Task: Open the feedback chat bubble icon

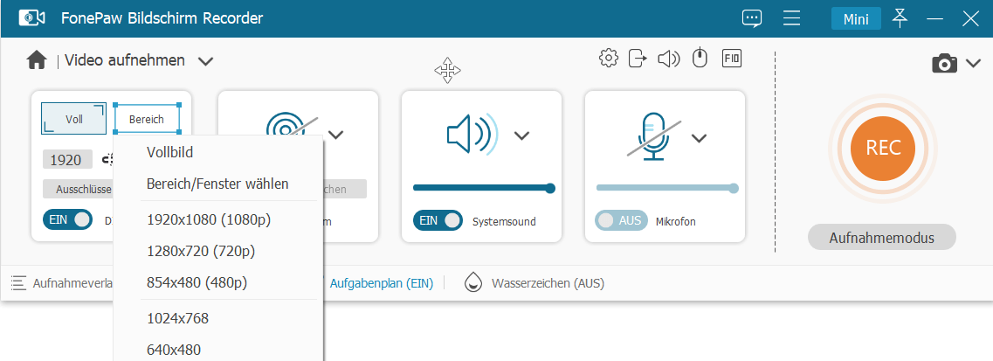Action: click(752, 18)
